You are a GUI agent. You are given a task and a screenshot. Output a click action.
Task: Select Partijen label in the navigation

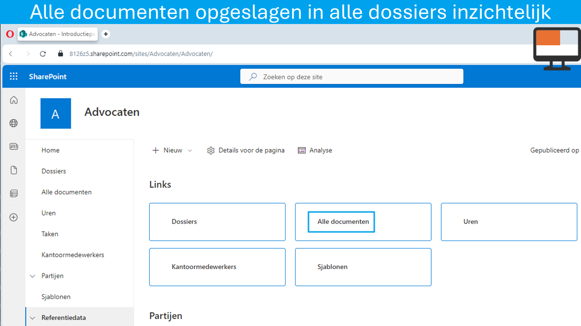tap(53, 276)
